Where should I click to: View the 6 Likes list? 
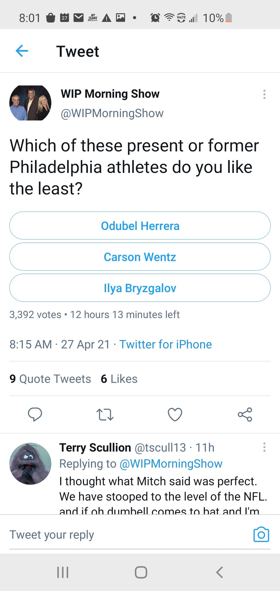[119, 379]
